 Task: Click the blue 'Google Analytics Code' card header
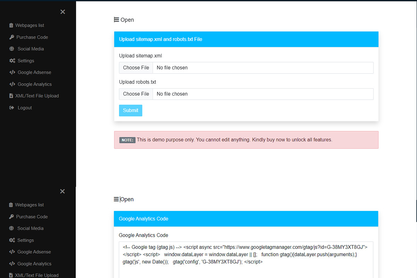coord(246,219)
